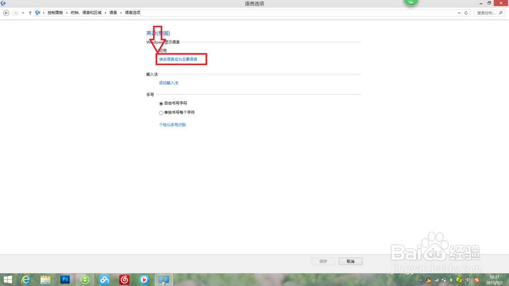Open 个性化手写识别 link

[173, 124]
